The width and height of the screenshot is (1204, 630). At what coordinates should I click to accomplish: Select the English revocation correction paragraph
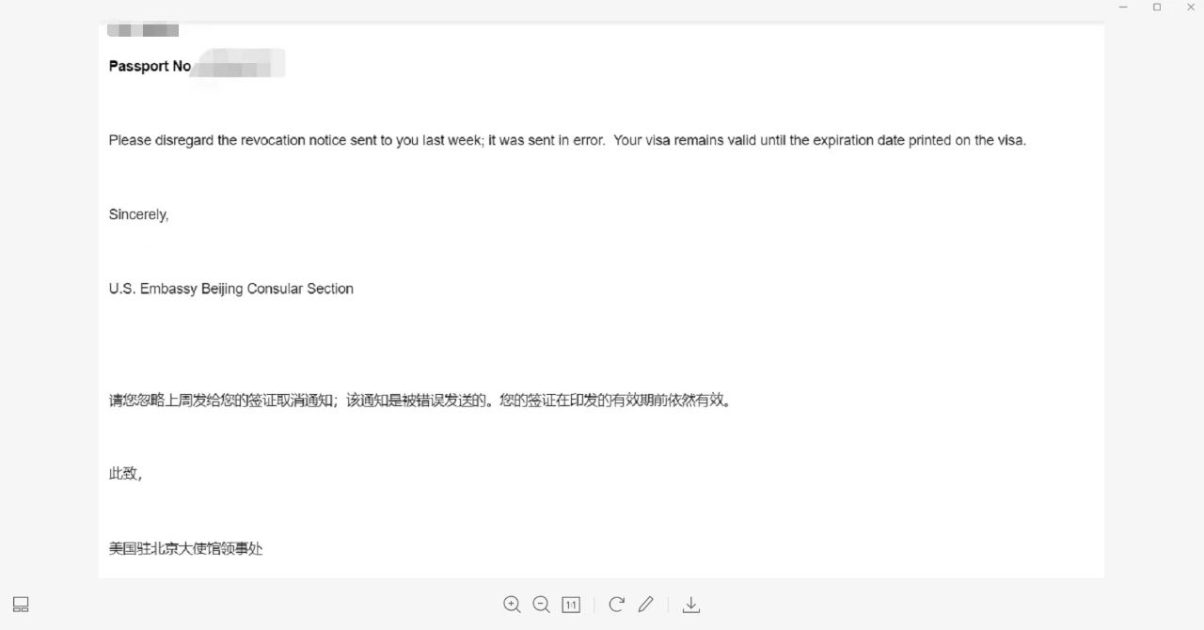pyautogui.click(x=566, y=140)
